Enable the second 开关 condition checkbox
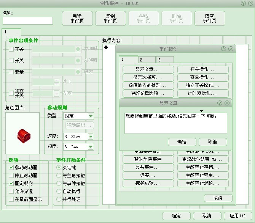This screenshot has width=255, height=223. coord(11,60)
